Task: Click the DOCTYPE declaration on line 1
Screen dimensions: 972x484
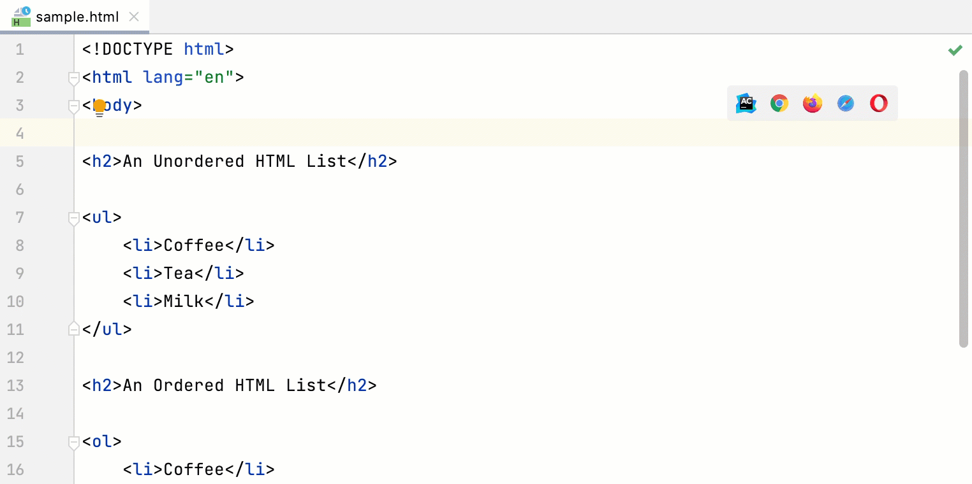Action: pyautogui.click(x=156, y=49)
